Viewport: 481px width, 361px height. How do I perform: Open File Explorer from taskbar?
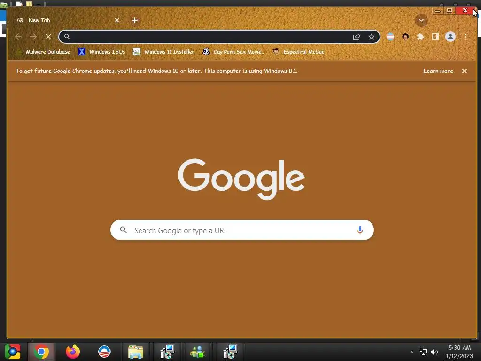click(136, 352)
